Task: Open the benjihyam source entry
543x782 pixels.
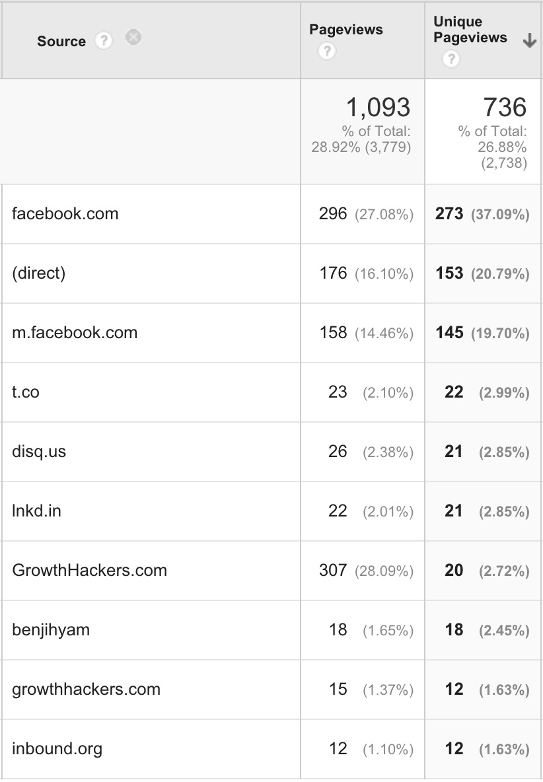Action: [x=51, y=630]
